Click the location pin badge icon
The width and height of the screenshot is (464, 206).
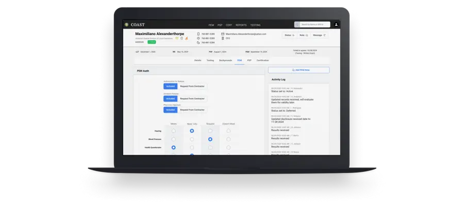pos(181,38)
